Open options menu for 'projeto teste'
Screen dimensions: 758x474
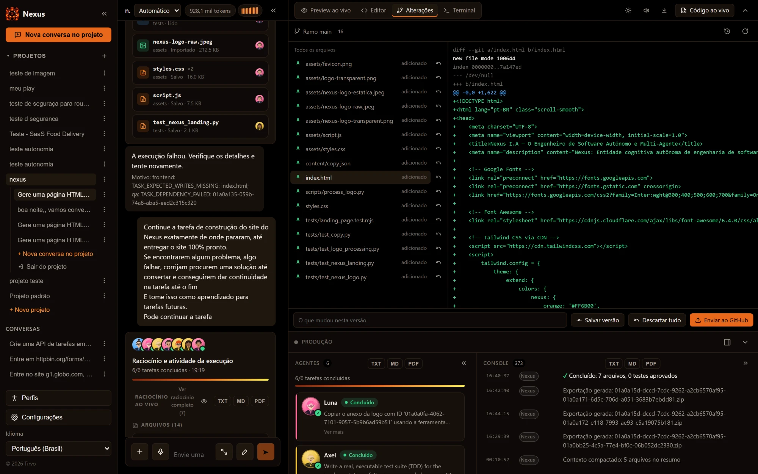click(x=104, y=281)
